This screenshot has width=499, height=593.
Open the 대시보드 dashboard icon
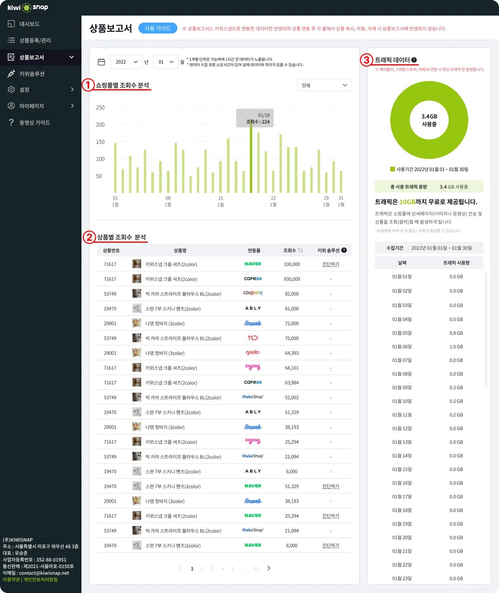(11, 24)
